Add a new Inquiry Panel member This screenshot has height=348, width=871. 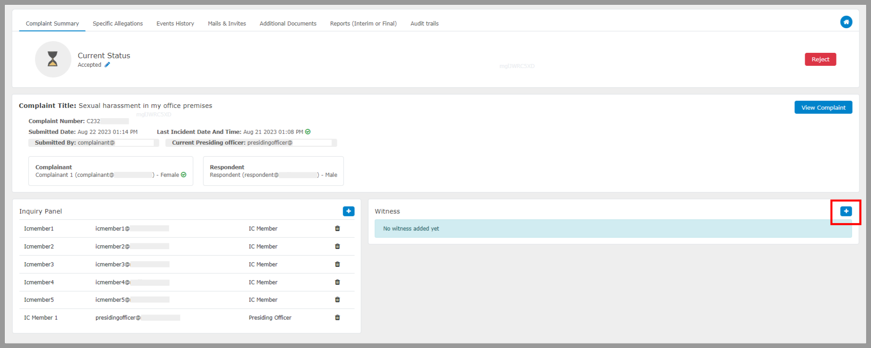click(348, 211)
